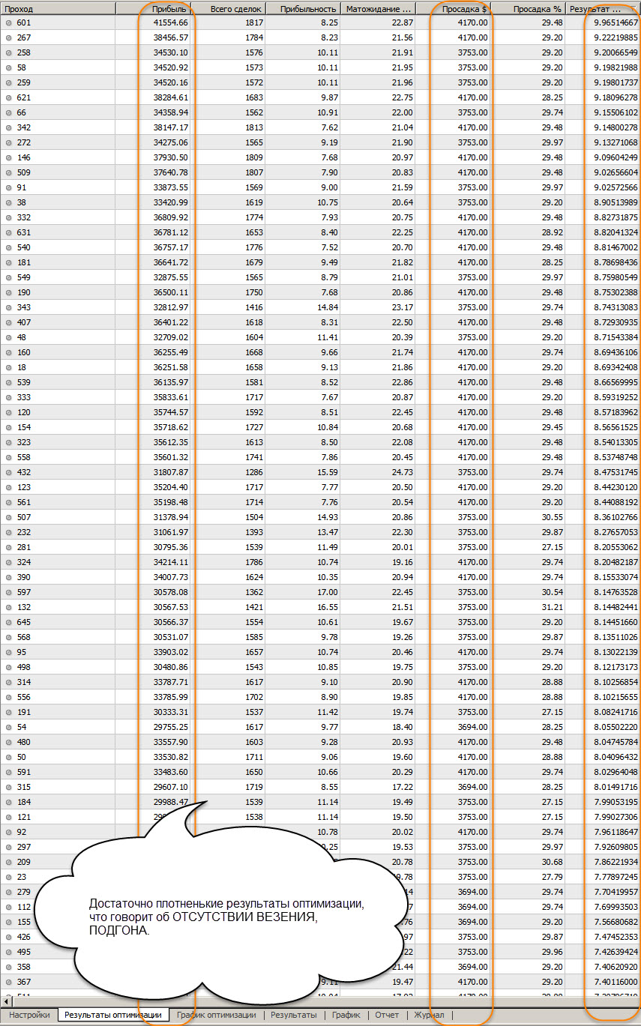Click the left arrow of horizontal scrollbar
Image resolution: width=641 pixels, height=1026 pixels.
(6, 1001)
